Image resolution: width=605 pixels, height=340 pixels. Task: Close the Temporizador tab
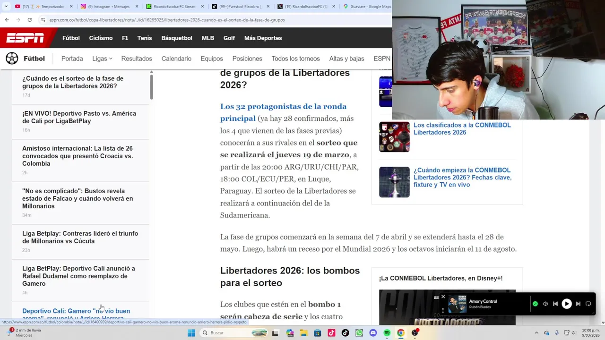(x=71, y=7)
